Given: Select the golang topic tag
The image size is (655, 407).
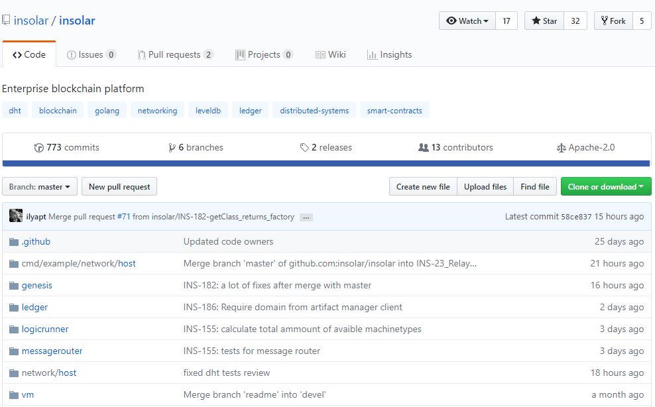Looking at the screenshot, I should point(107,110).
